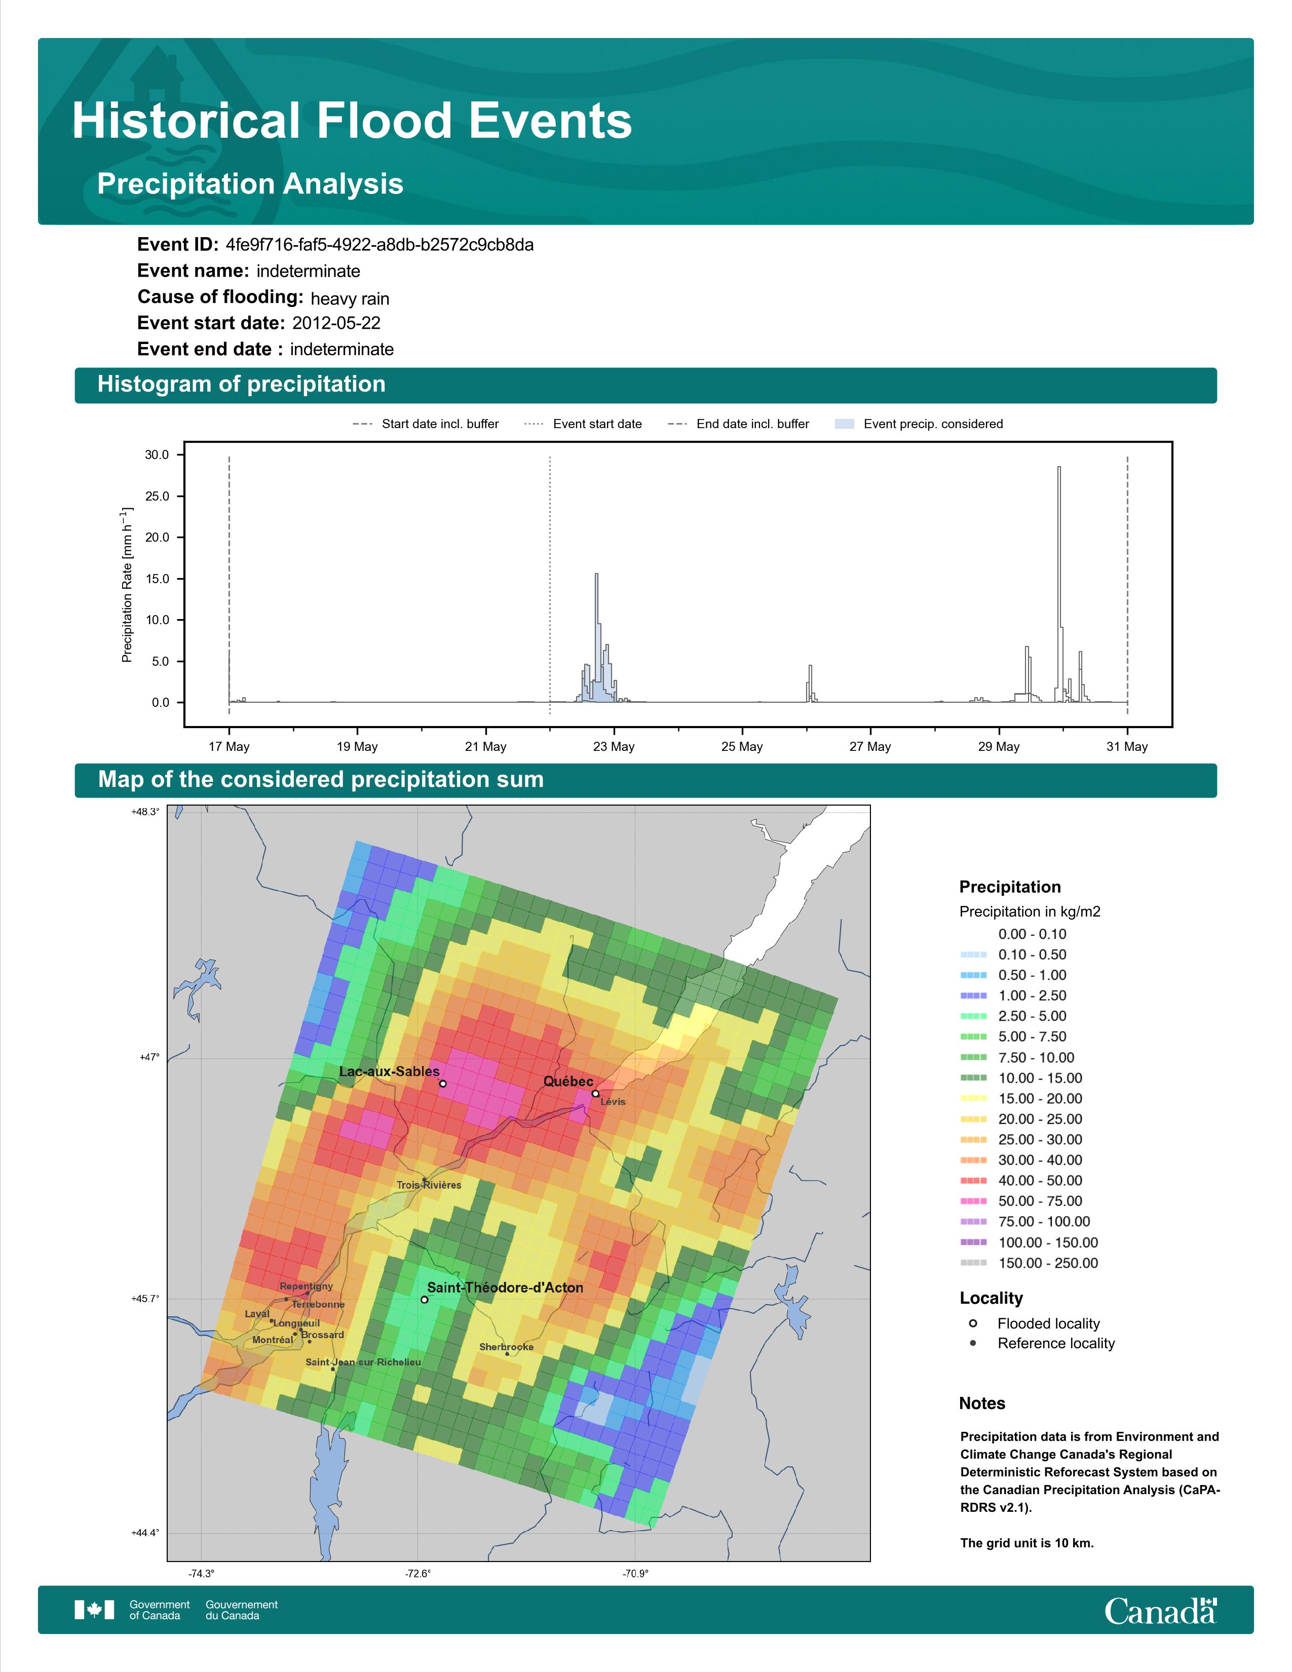Click the 1.00 - 2.50 legend color swatch
1292x1672 pixels.
pyautogui.click(x=973, y=996)
